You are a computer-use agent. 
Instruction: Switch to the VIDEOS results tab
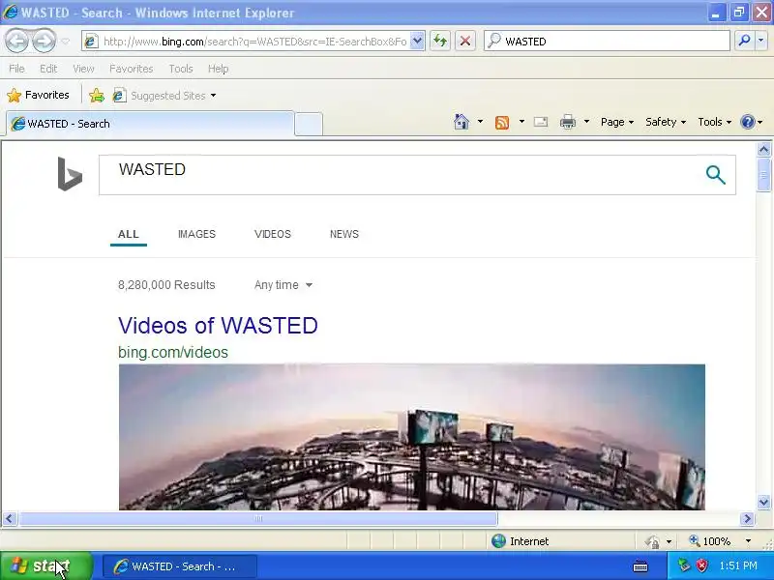click(273, 234)
